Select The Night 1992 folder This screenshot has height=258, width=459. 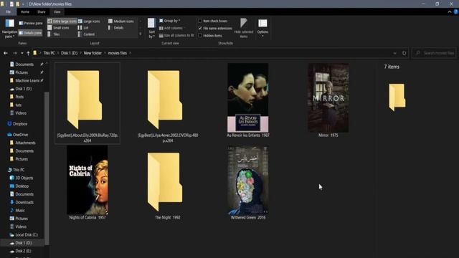[167, 185]
